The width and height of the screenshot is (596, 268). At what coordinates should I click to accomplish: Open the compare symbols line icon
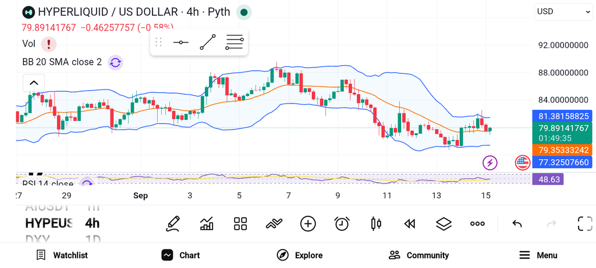click(274, 224)
